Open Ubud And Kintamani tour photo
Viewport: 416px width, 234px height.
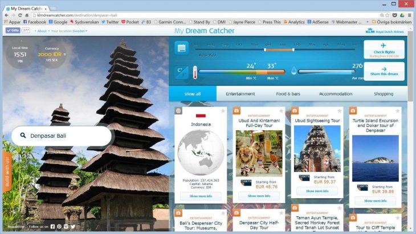tap(259, 154)
